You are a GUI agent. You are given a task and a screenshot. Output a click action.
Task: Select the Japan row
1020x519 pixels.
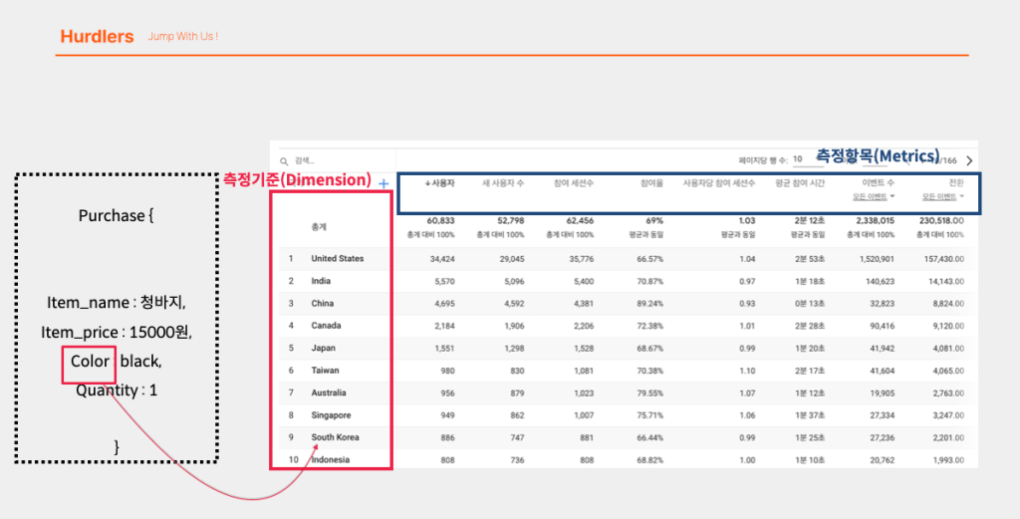(622, 348)
